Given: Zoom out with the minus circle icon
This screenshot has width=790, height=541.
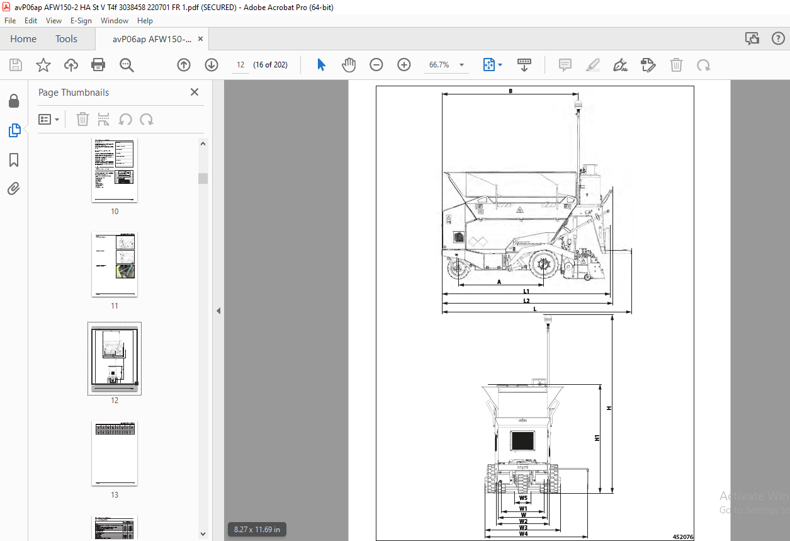Looking at the screenshot, I should (x=376, y=65).
